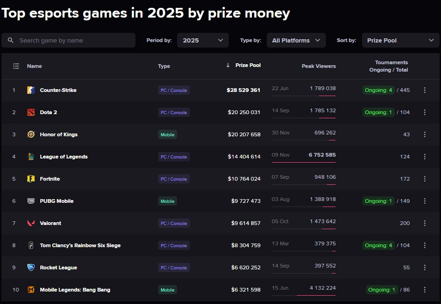Viewport: 441px width, 304px height.
Task: Open the three-dot menu for Counter-Strike row
Action: pos(425,90)
